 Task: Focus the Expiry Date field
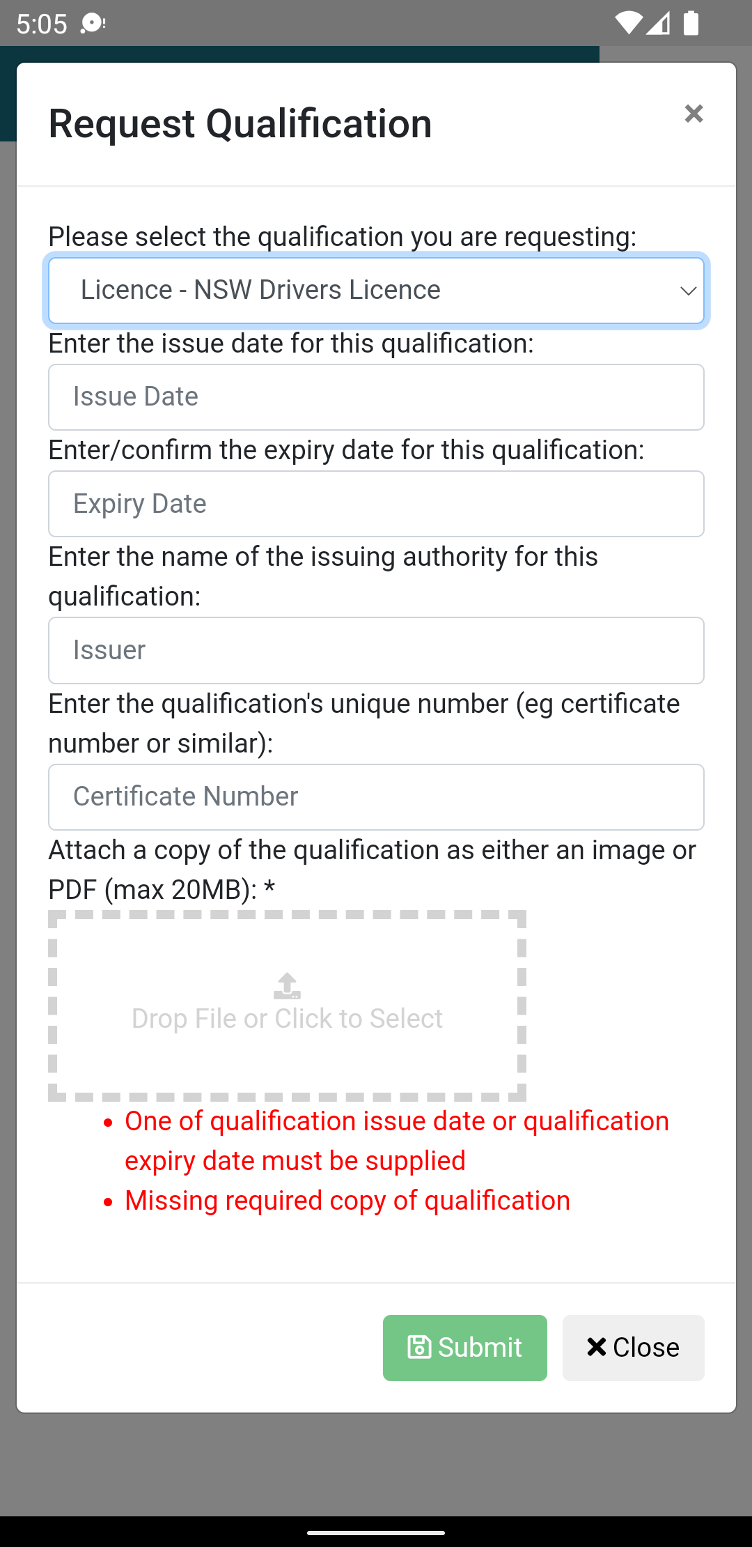pyautogui.click(x=376, y=504)
